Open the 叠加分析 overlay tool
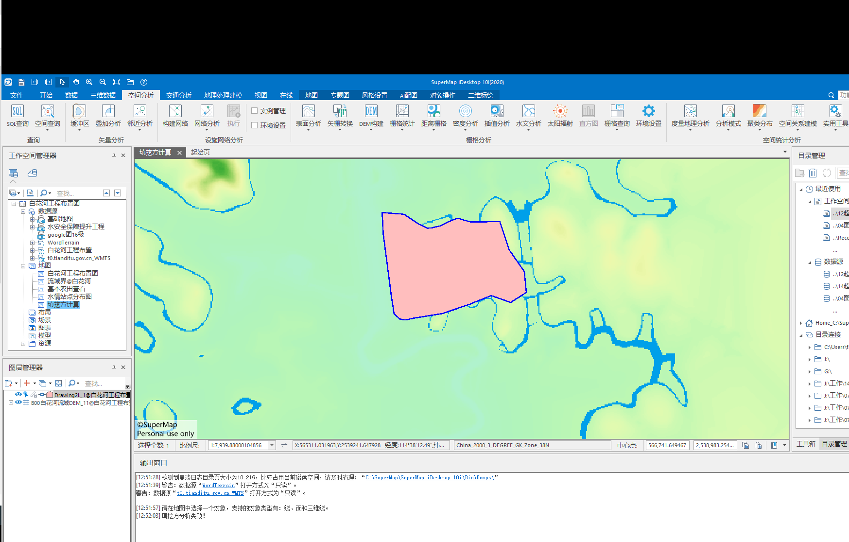849x542 pixels. tap(108, 117)
